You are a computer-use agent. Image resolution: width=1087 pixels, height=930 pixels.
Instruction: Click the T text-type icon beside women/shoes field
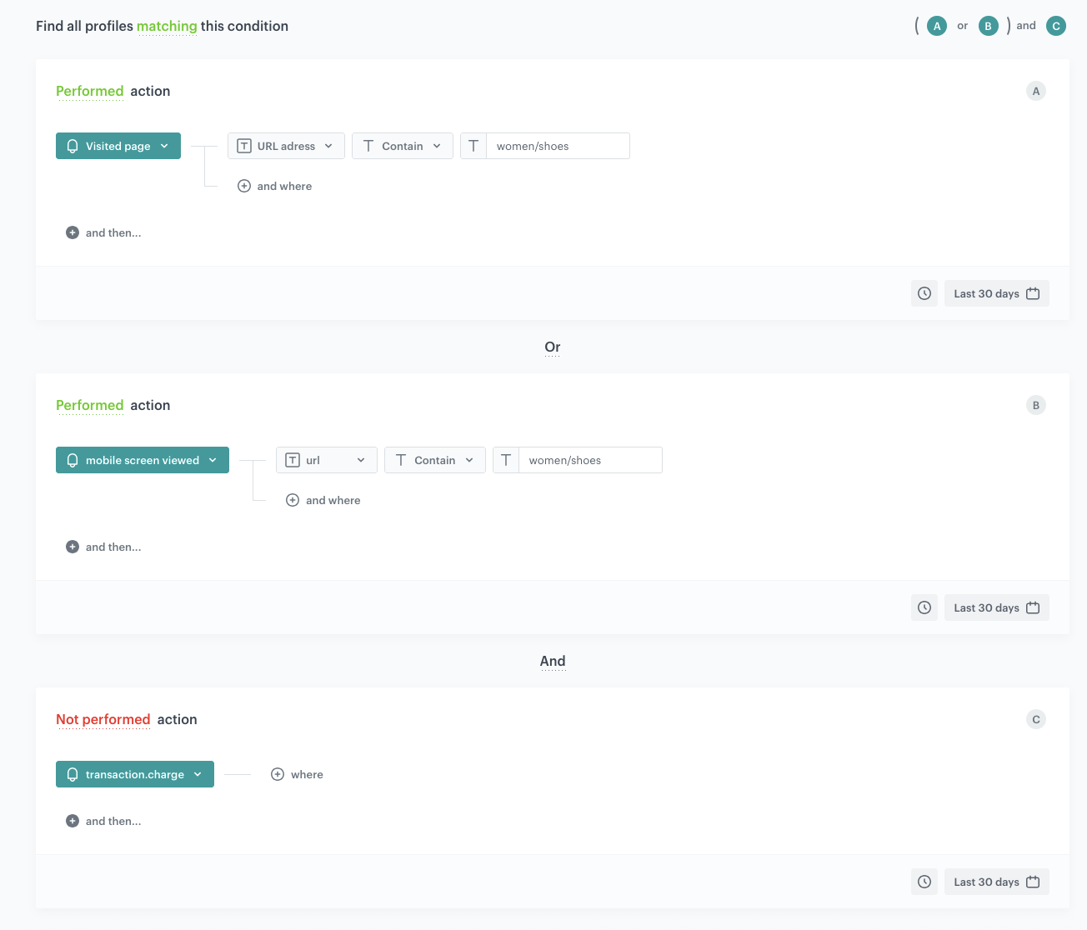(x=473, y=145)
